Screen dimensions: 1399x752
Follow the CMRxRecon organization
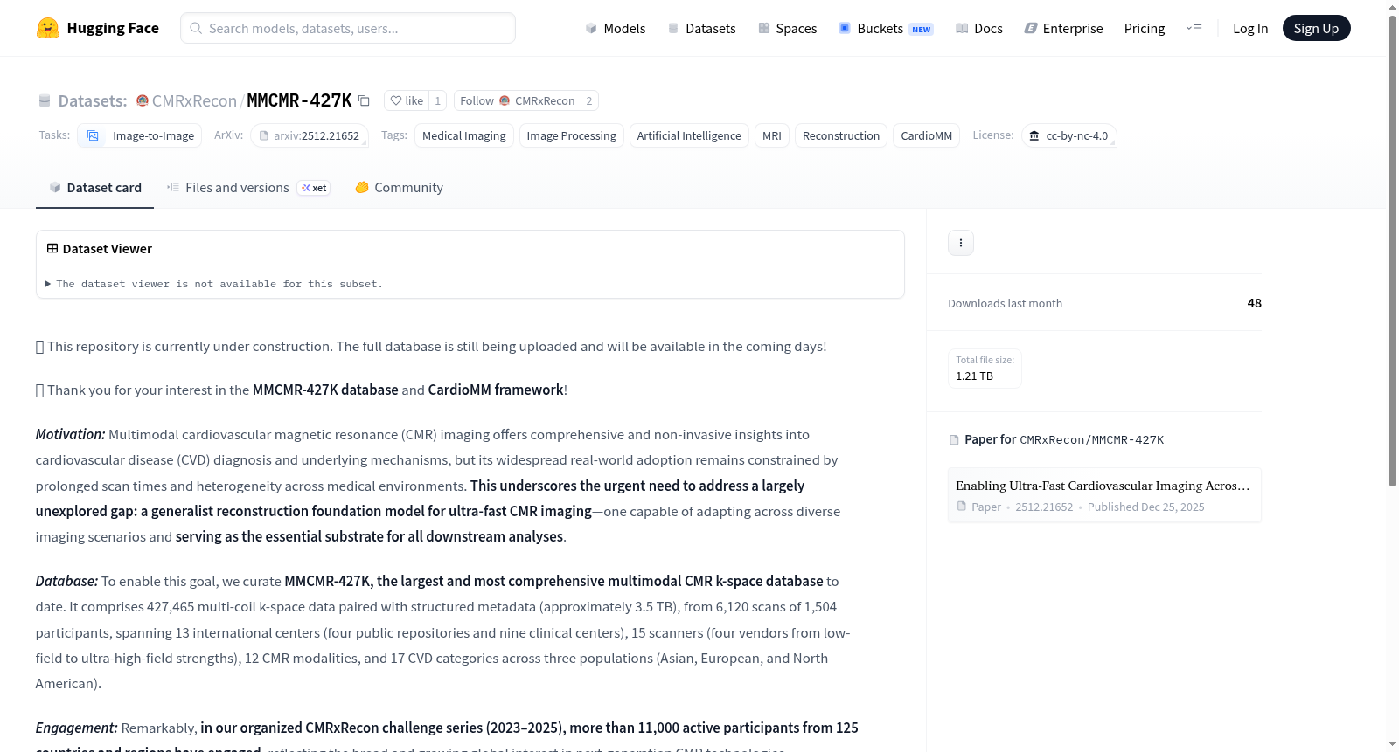pos(518,100)
